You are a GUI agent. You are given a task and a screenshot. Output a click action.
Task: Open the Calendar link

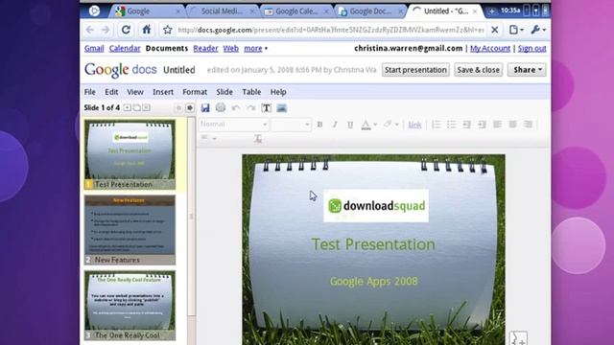[125, 49]
